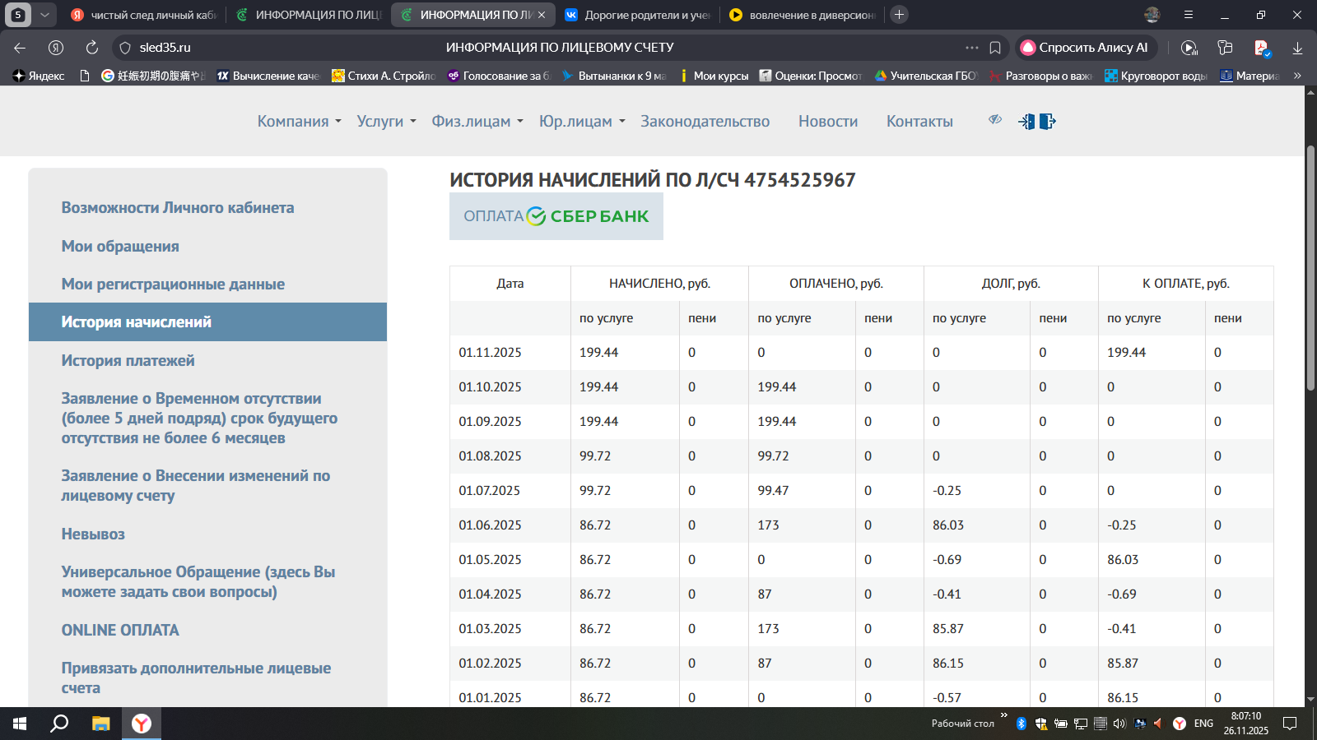The image size is (1317, 740).
Task: Expand the Услуги dropdown menu
Action: pos(386,122)
